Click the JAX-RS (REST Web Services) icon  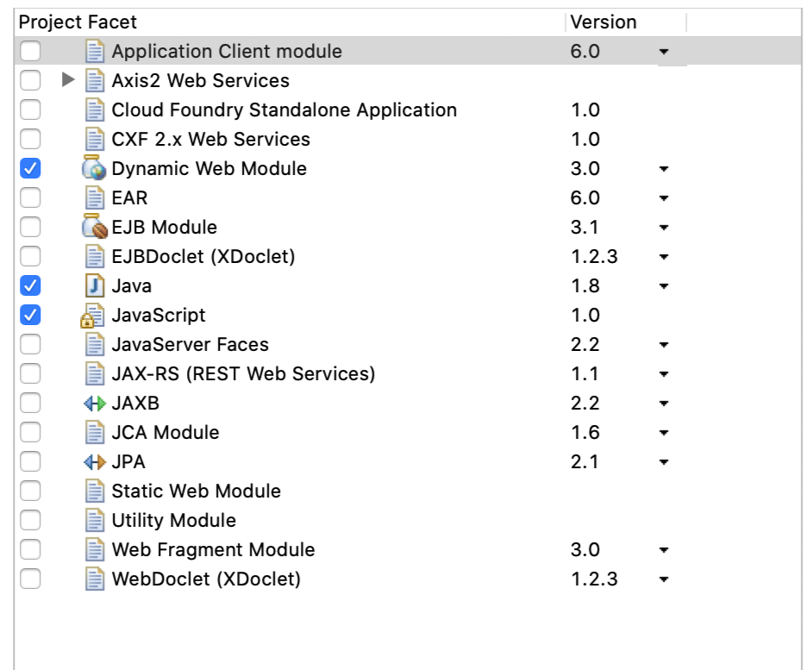(94, 373)
